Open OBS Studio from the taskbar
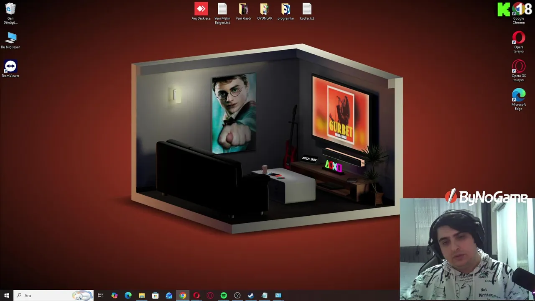Screen dimensions: 535x301 (237, 296)
